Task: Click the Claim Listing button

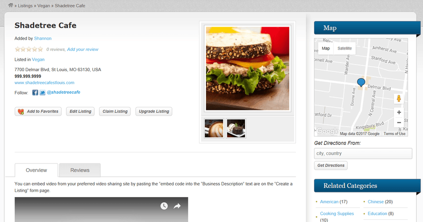Action: tap(115, 111)
